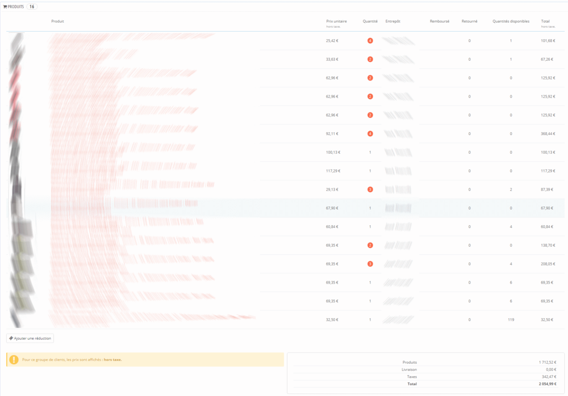This screenshot has width=568, height=396.
Task: Open product thumbnail in 60,84 € row
Action: tap(22, 228)
